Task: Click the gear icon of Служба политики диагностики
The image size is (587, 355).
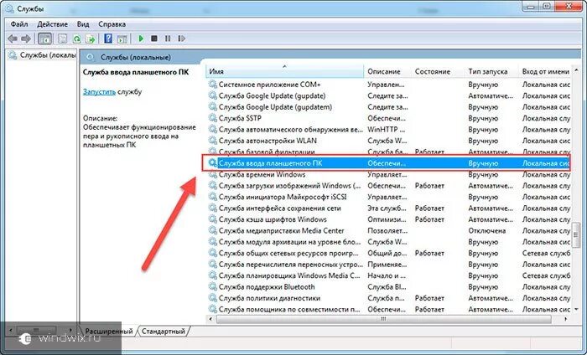Action: tap(213, 298)
